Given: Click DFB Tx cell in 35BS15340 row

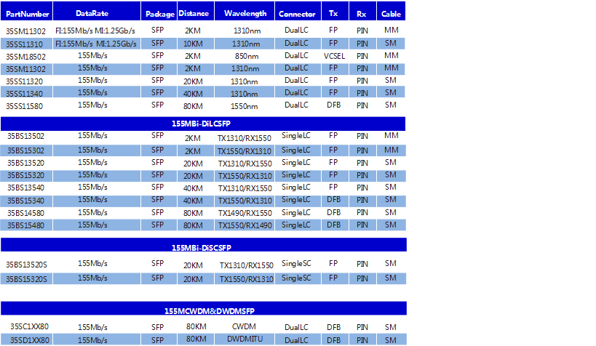Looking at the screenshot, I should (x=333, y=199).
